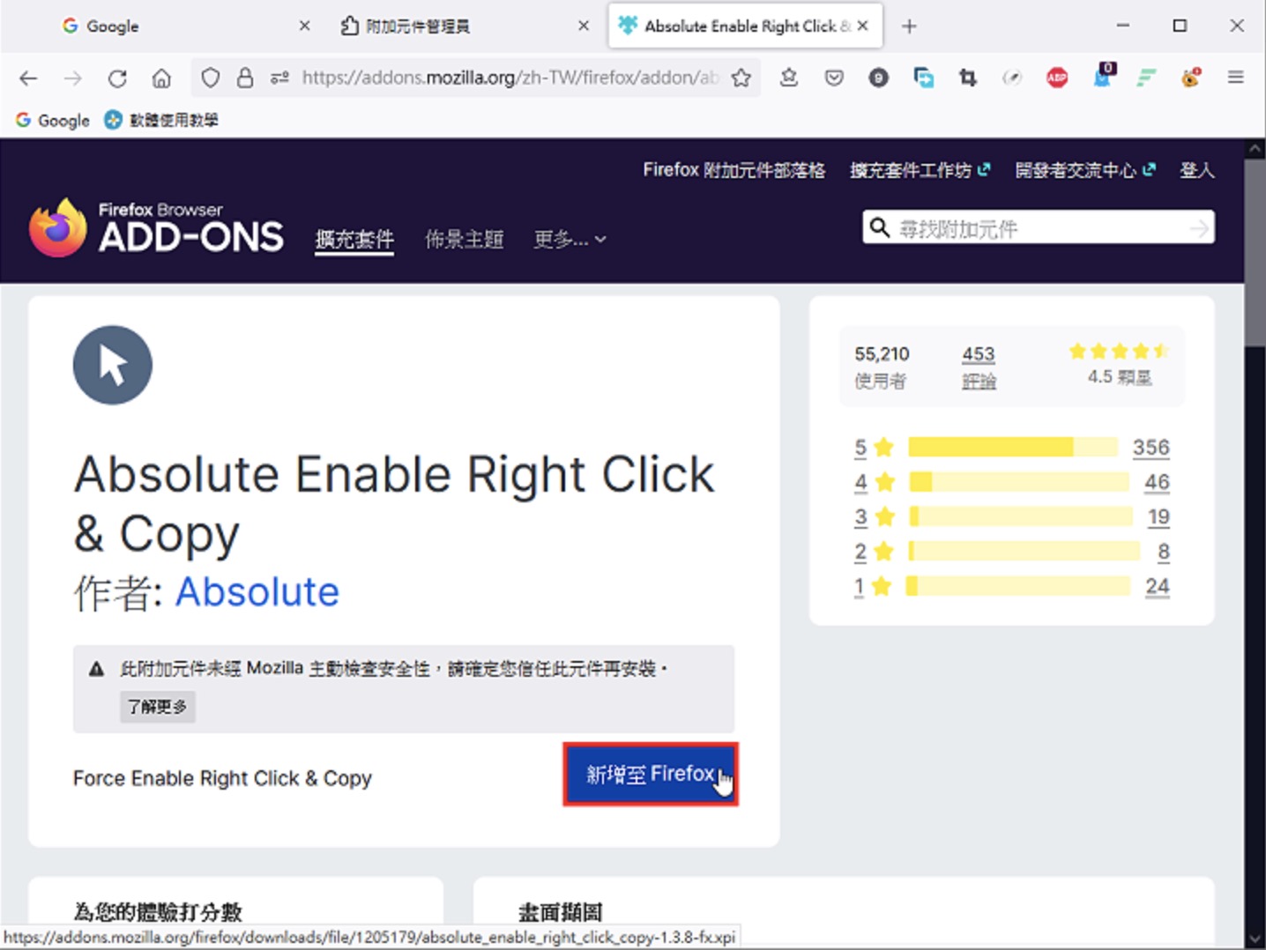
Task: Click the crop screenshot extension icon
Action: [x=968, y=78]
